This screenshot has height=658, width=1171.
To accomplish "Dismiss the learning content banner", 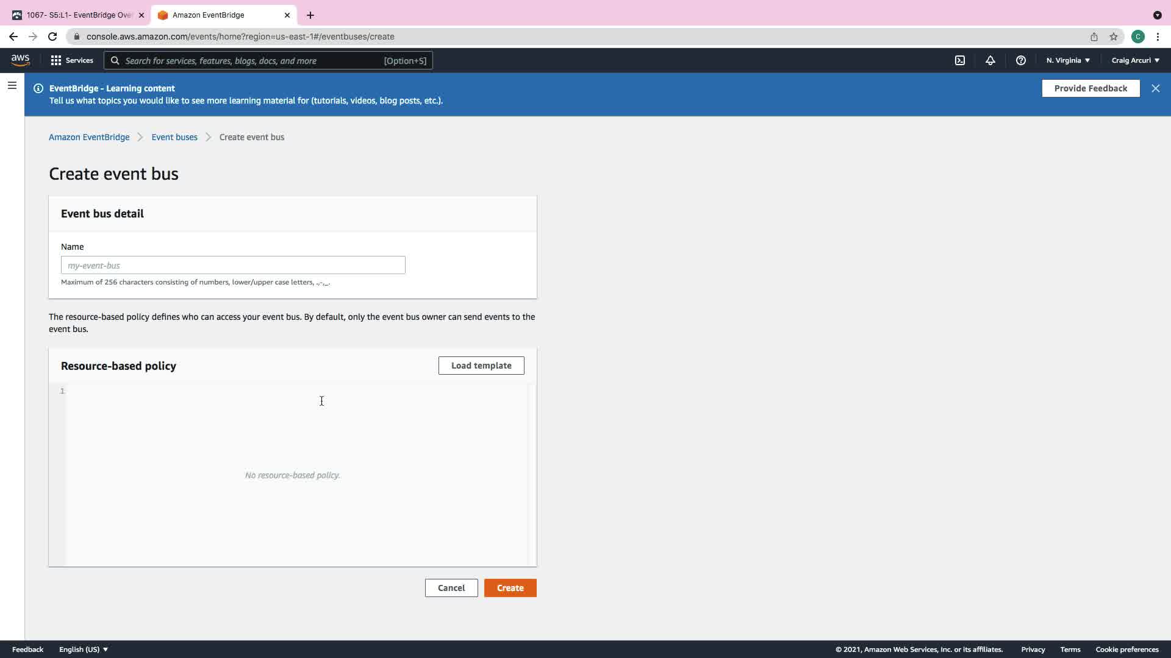I will tap(1156, 88).
